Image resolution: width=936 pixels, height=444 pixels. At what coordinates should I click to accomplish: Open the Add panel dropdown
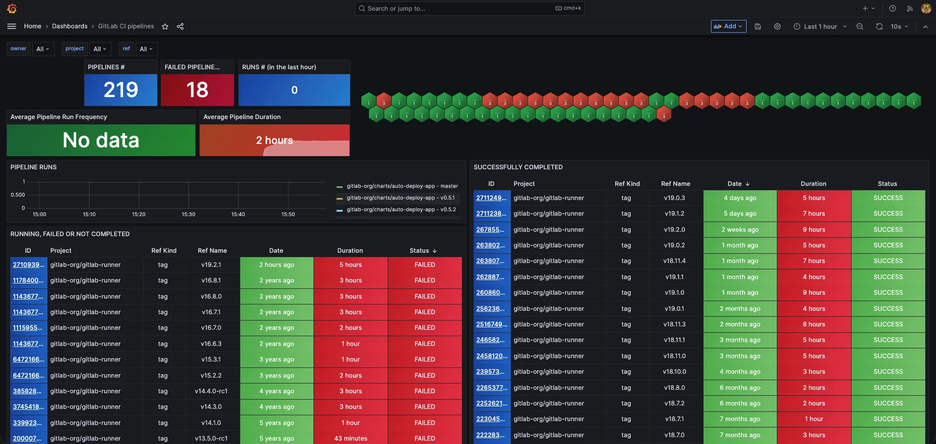(x=728, y=26)
